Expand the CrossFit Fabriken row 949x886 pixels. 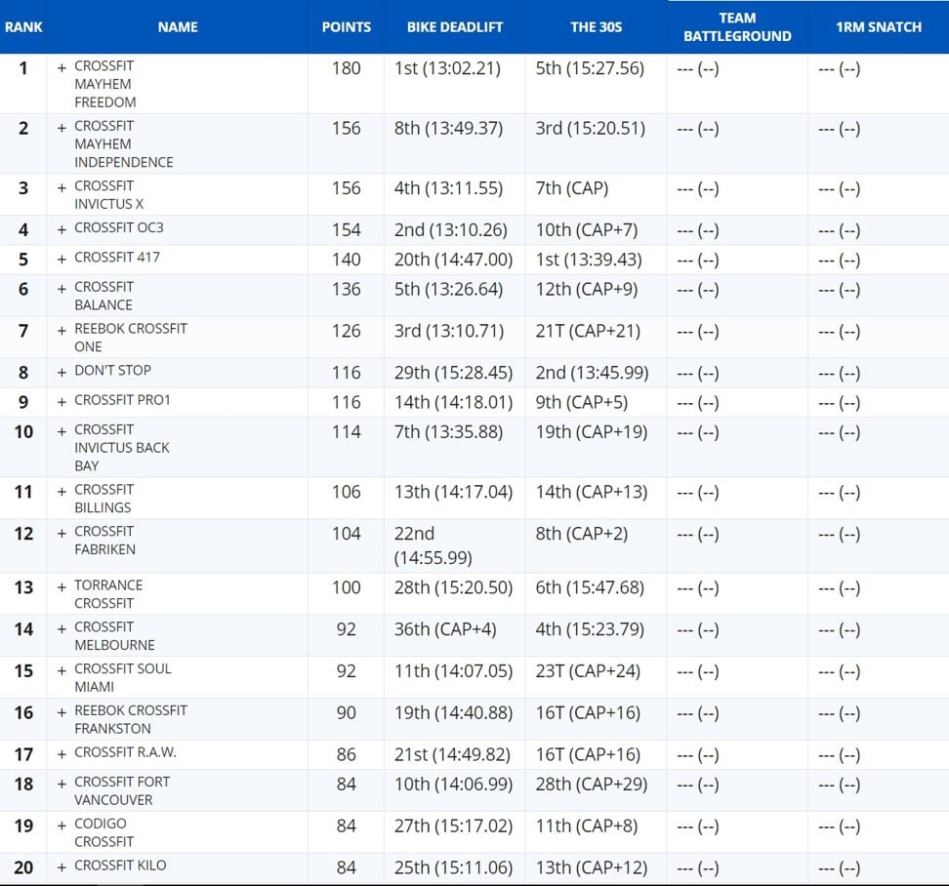[x=62, y=534]
